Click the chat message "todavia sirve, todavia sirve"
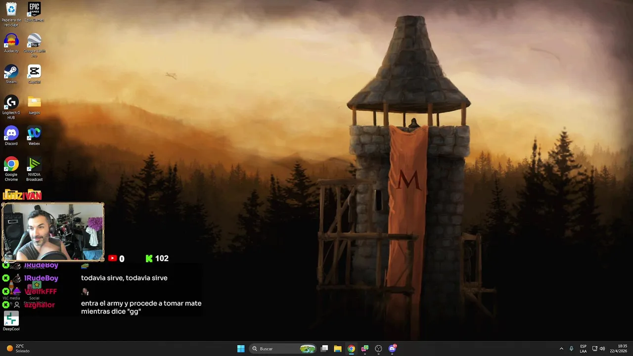The image size is (633, 356). click(x=124, y=278)
